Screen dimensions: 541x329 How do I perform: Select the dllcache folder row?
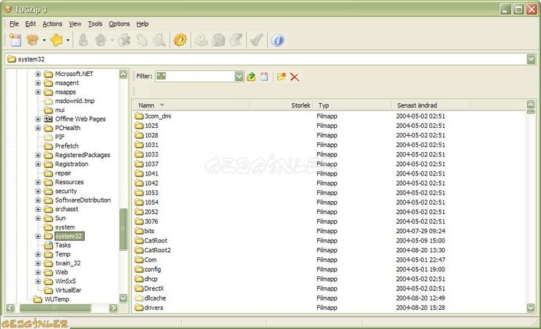click(x=329, y=298)
